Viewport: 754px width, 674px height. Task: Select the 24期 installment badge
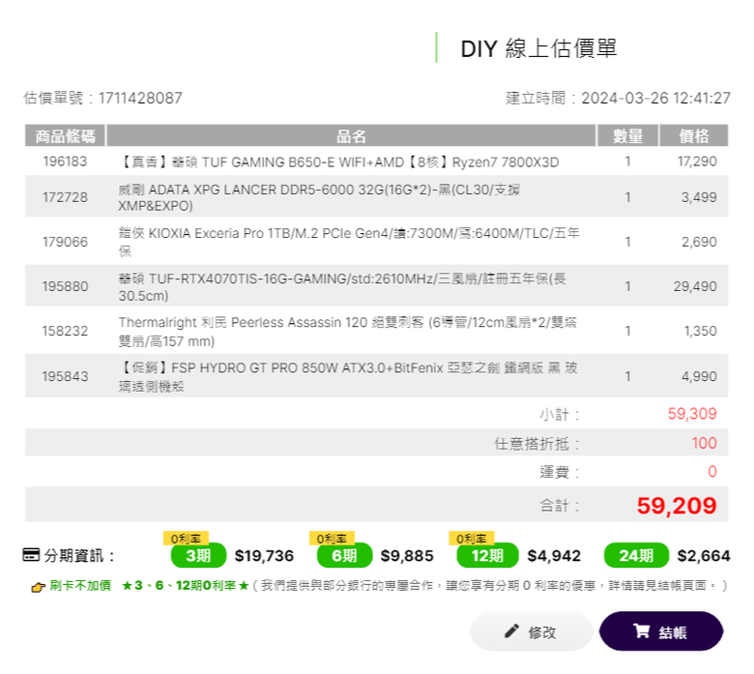tap(636, 555)
